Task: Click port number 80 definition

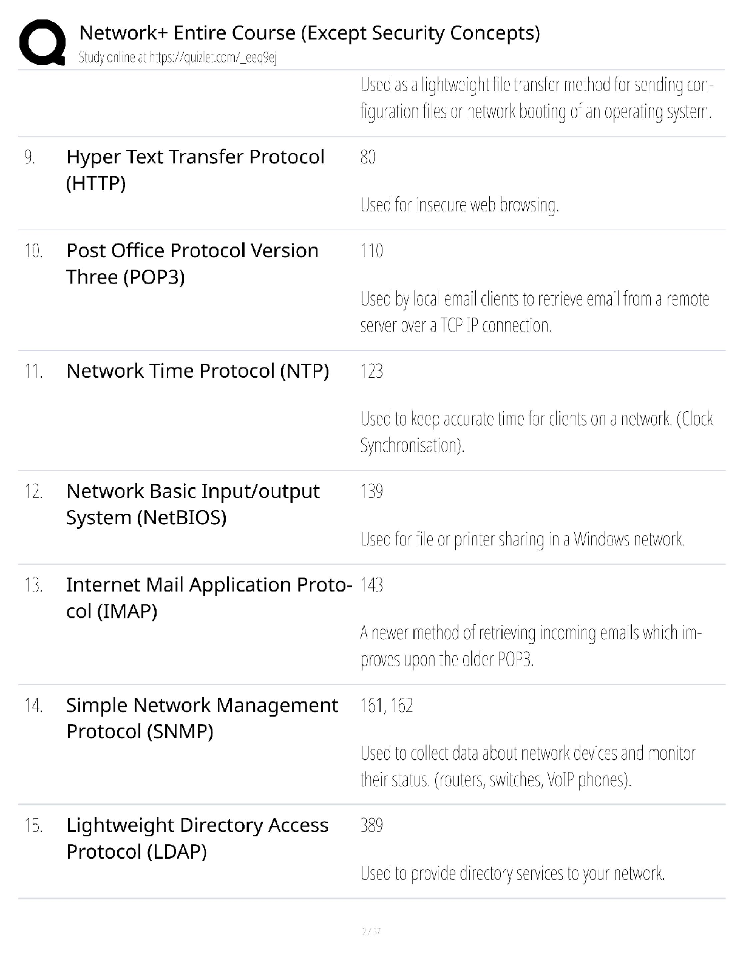Action: click(368, 157)
